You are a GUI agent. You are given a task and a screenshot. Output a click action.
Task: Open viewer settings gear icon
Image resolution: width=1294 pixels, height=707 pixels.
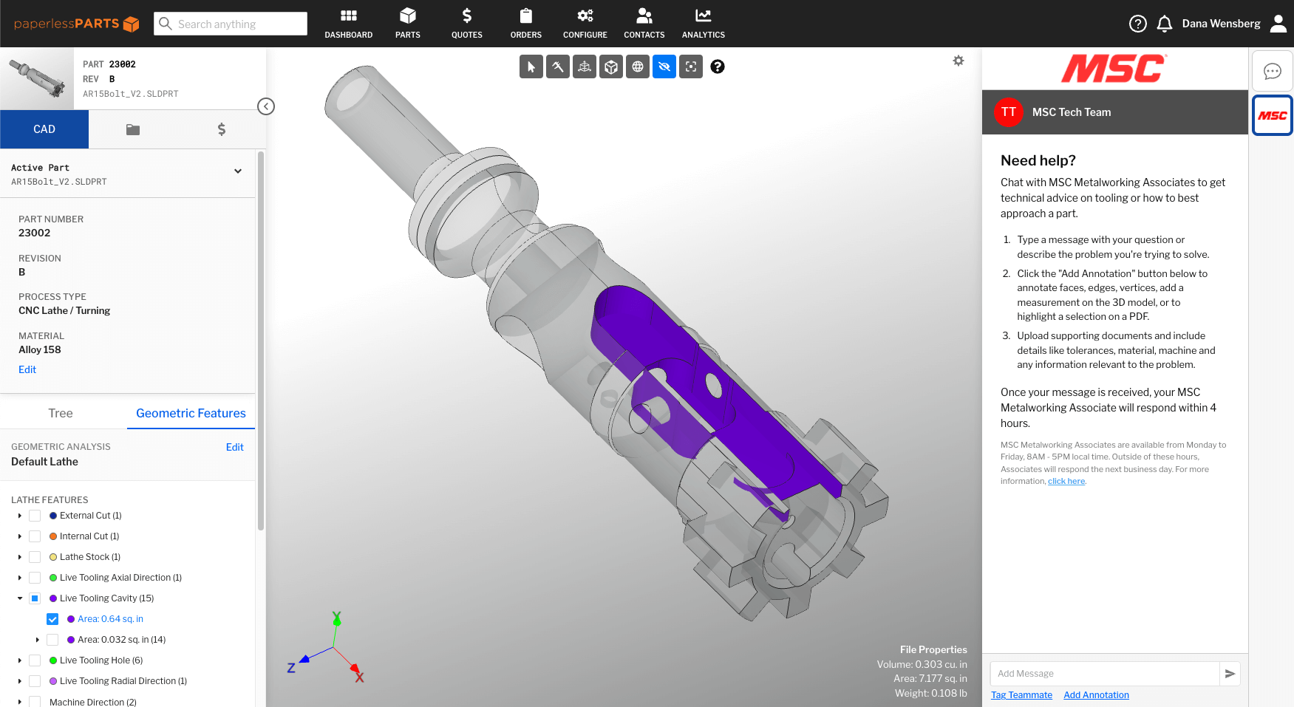coord(958,61)
